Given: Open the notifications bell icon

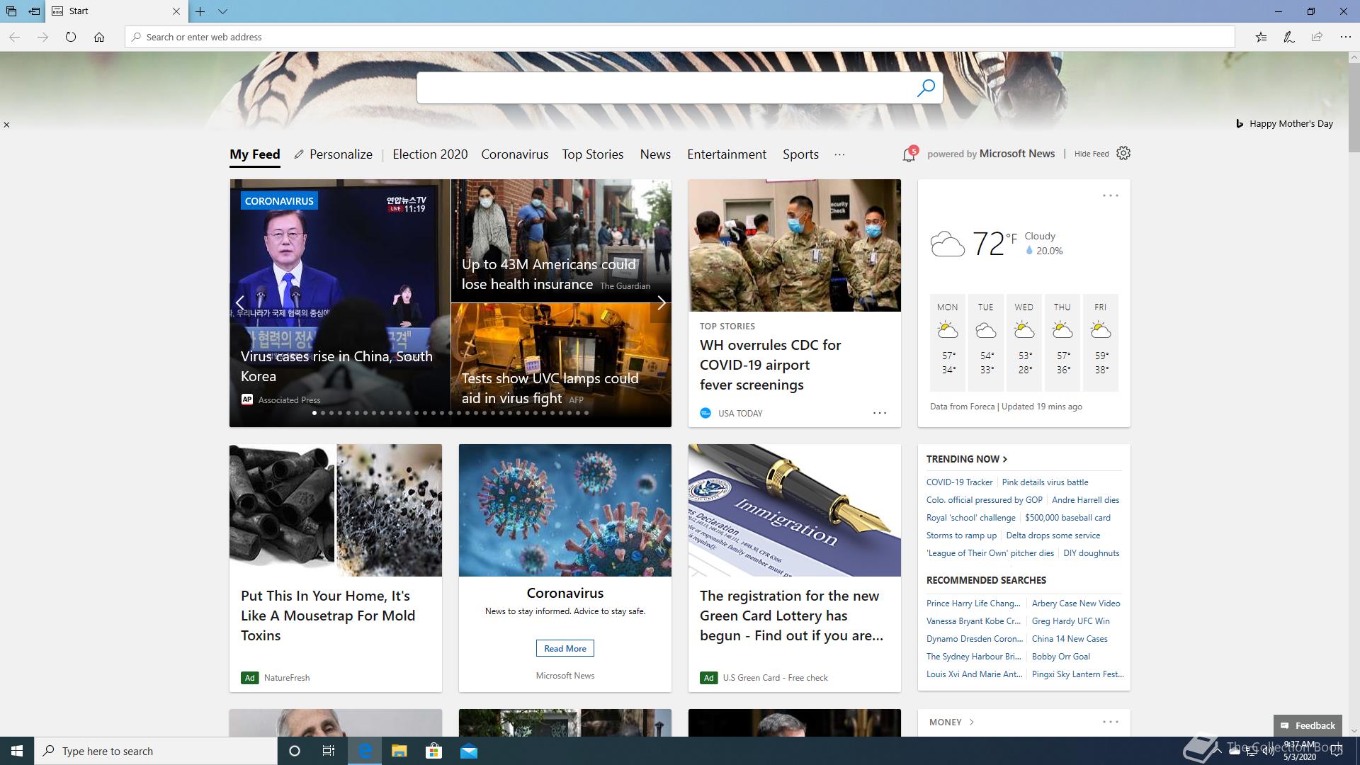Looking at the screenshot, I should tap(909, 154).
